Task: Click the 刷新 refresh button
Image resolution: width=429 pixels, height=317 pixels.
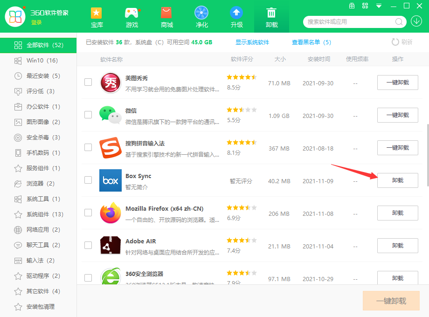Action: pyautogui.click(x=402, y=42)
